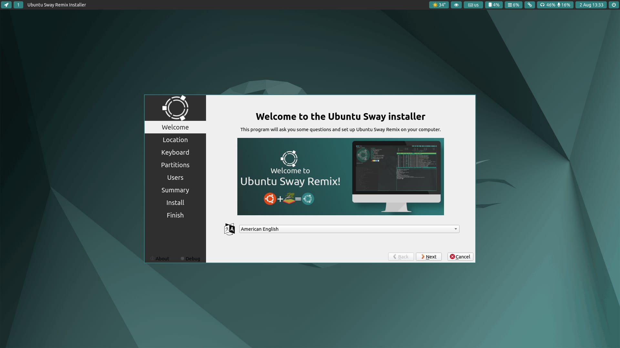Click the weather 34° indicator
The image size is (620, 348).
click(x=439, y=5)
